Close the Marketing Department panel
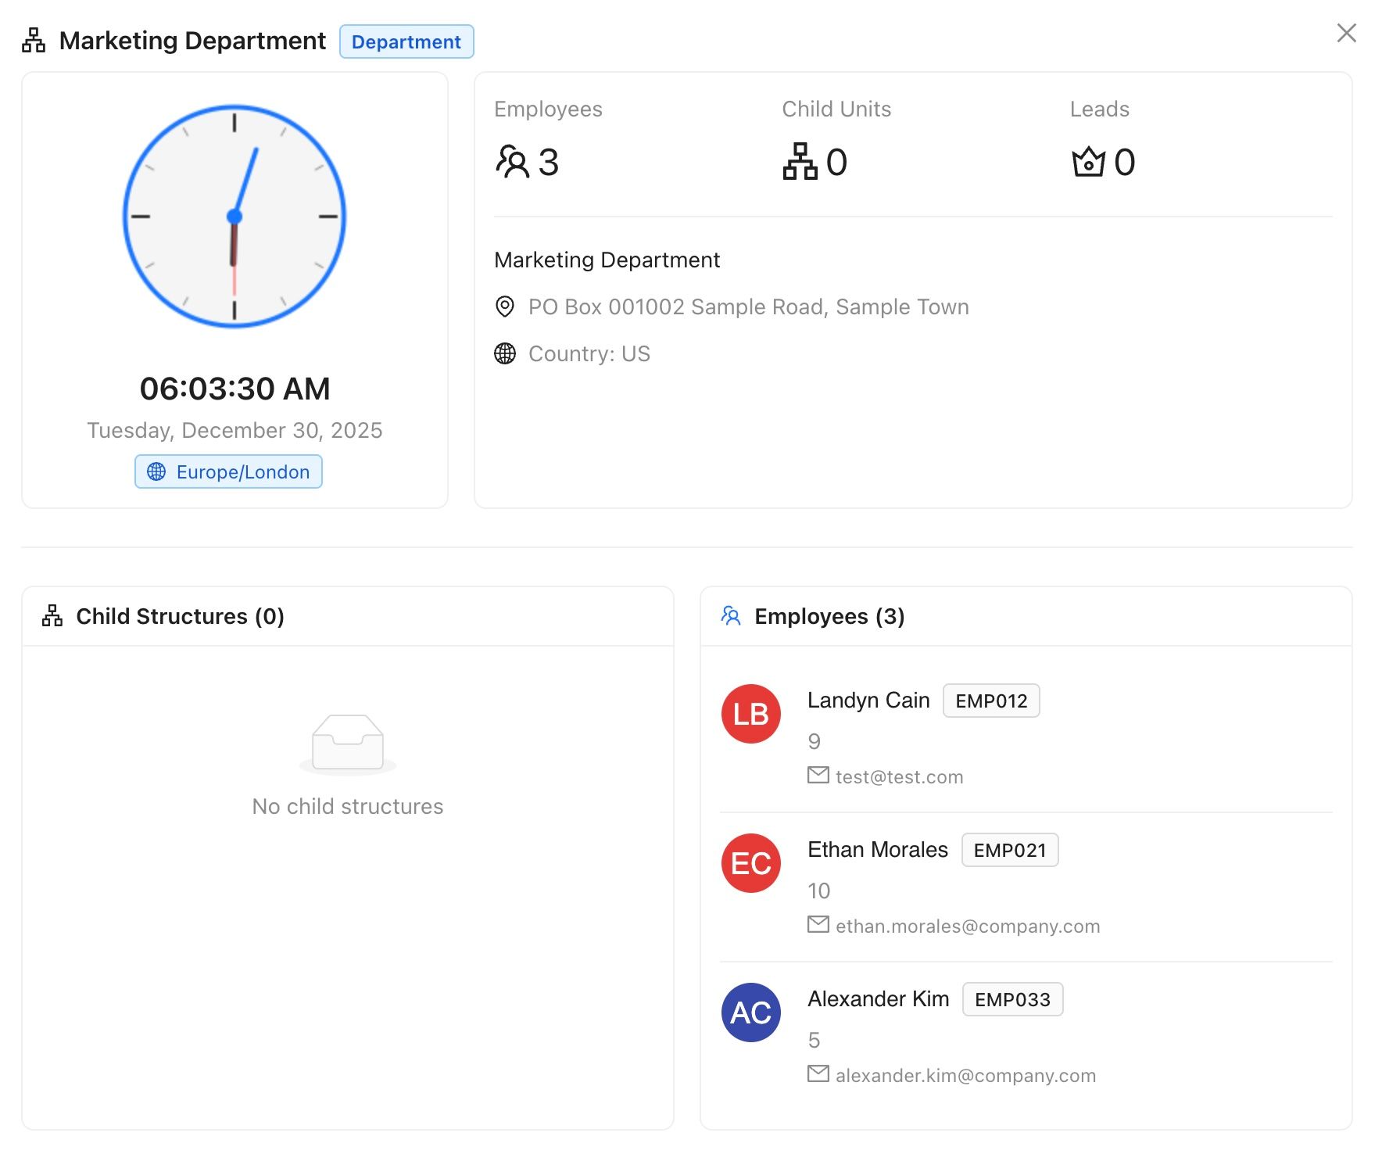1382x1154 pixels. click(x=1346, y=33)
